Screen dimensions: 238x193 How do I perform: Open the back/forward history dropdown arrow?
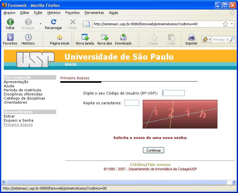tap(40, 24)
